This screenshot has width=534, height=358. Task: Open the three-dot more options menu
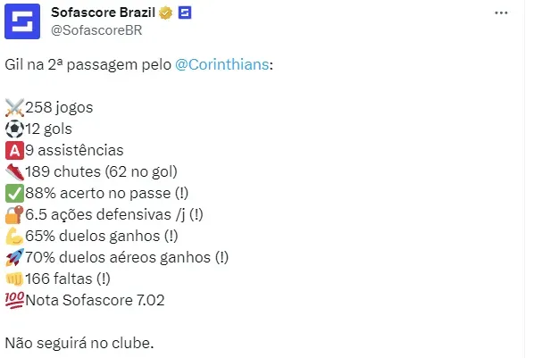click(x=501, y=12)
